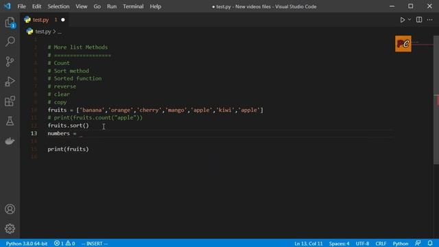The height and width of the screenshot is (247, 439).
Task: Click test.py in the breadcrumb
Action: click(43, 32)
